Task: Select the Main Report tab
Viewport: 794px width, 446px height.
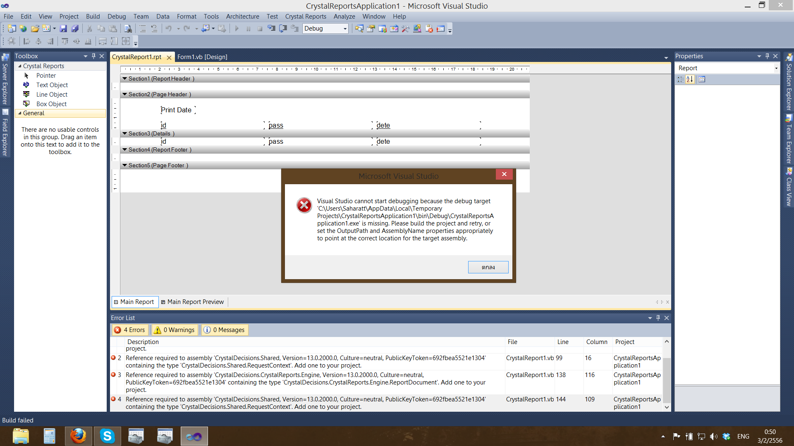Action: pyautogui.click(x=134, y=302)
